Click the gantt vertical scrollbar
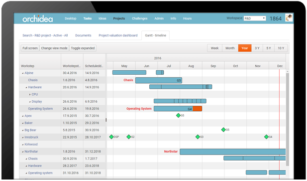Screen dimensions: 307x181 [x=288, y=120]
